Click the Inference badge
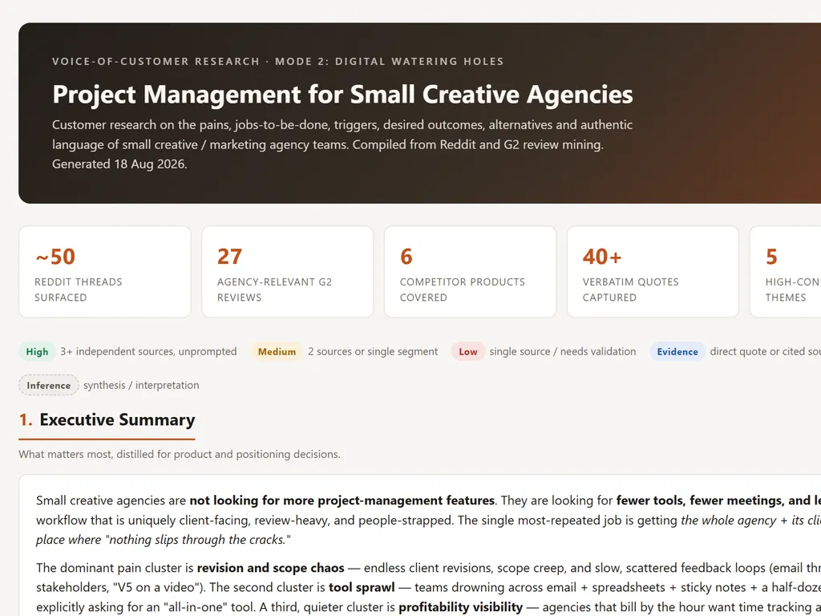Screen dimensions: 821x616 (x=49, y=385)
